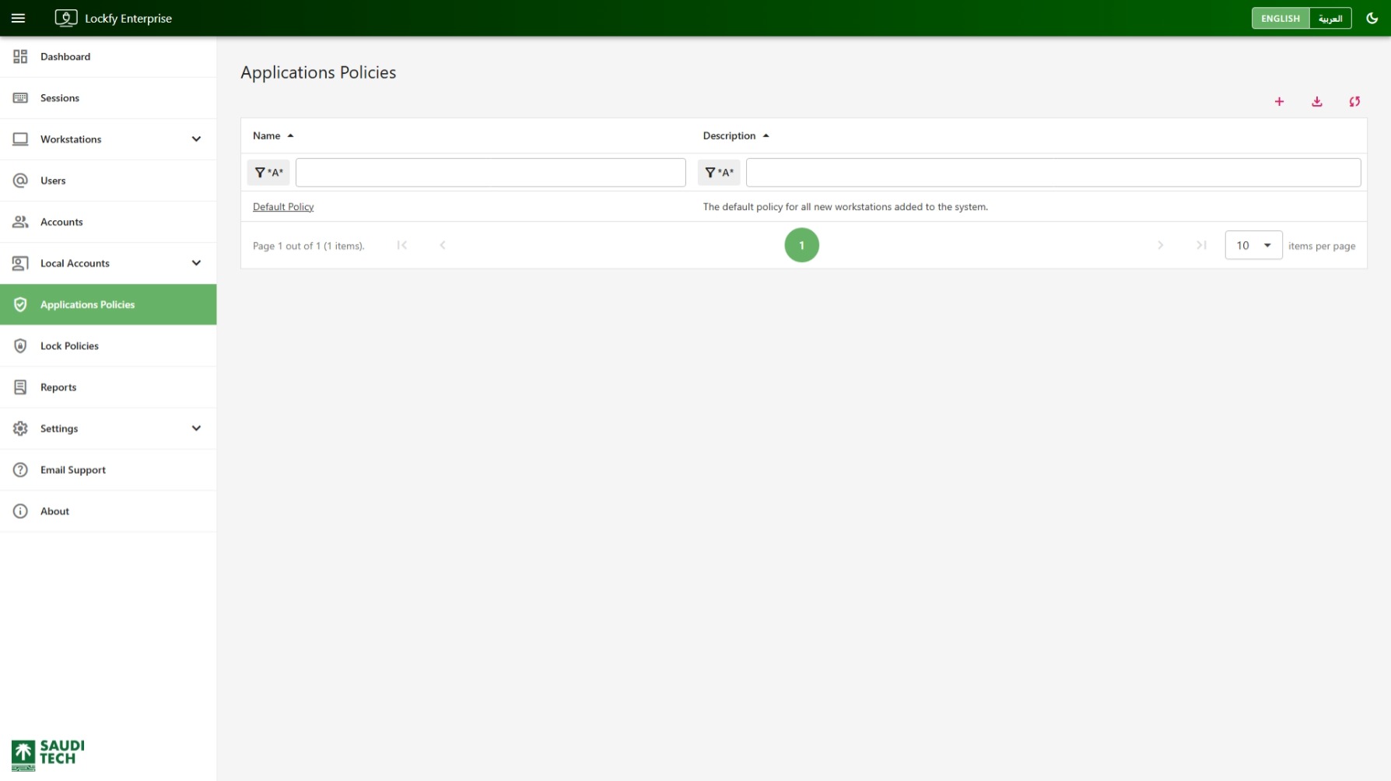
Task: Navigate to Accounts
Action: [x=108, y=222]
